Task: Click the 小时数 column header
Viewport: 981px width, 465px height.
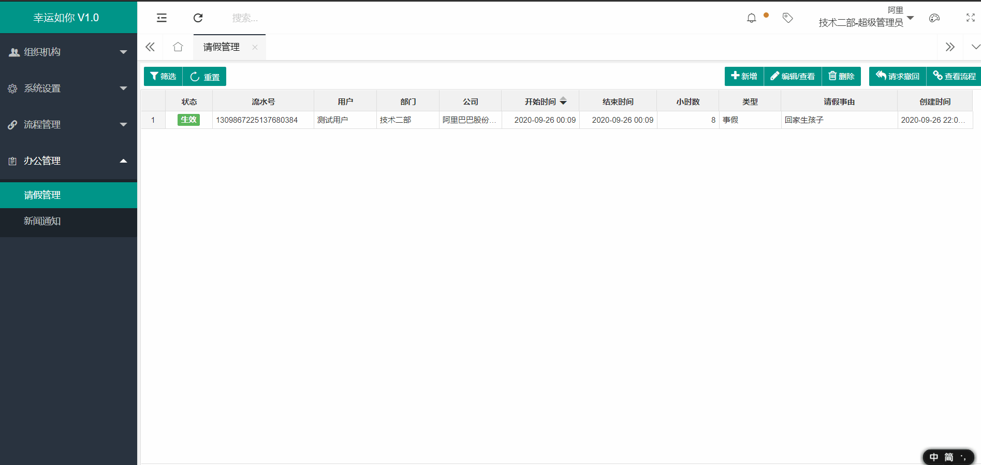Action: point(687,101)
